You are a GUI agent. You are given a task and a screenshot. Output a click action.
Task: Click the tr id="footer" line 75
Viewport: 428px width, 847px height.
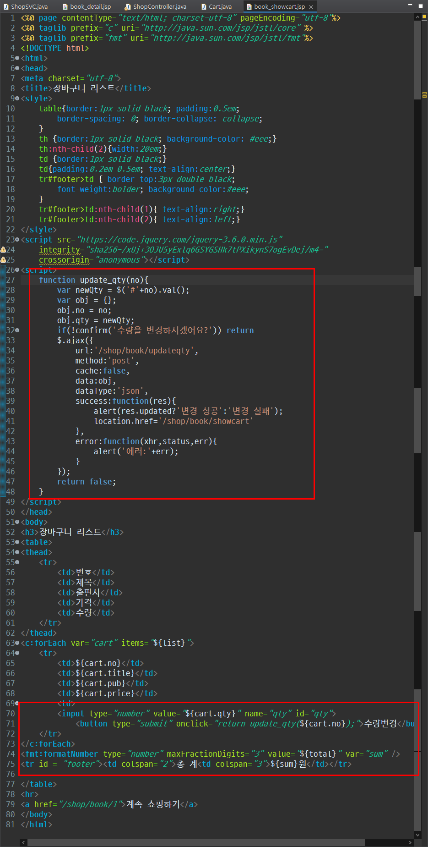coord(186,764)
